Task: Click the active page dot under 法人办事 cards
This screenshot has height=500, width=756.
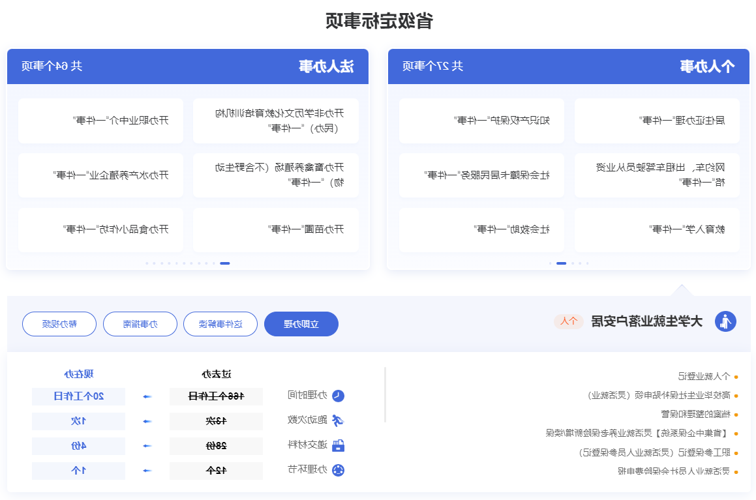Action: 224,263
